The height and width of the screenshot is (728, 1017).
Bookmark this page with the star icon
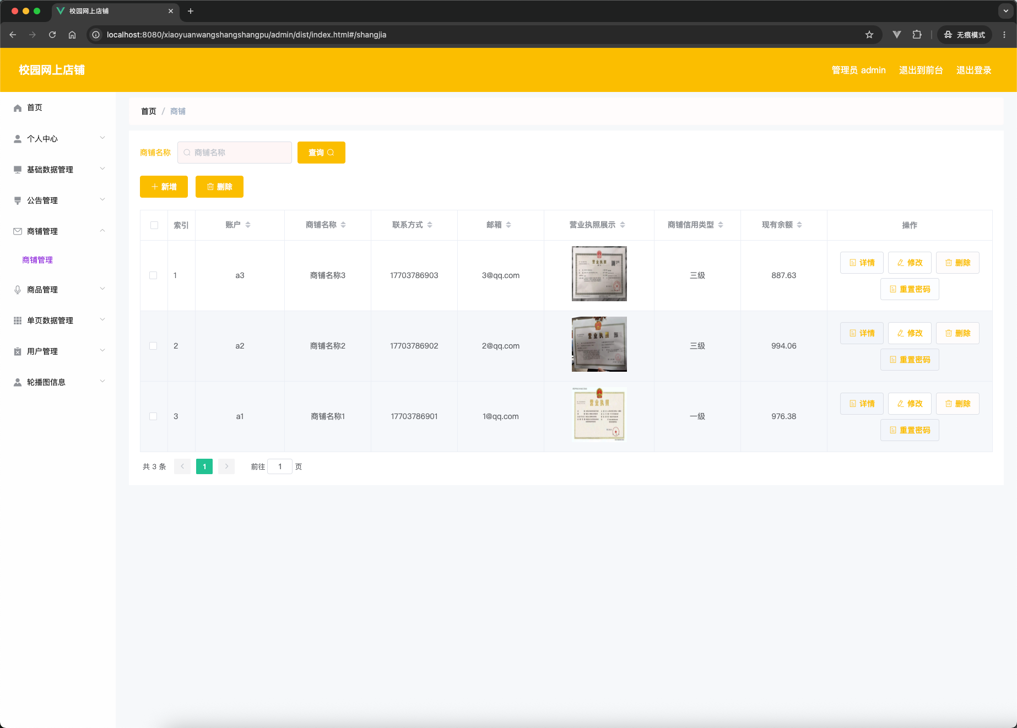pos(869,35)
